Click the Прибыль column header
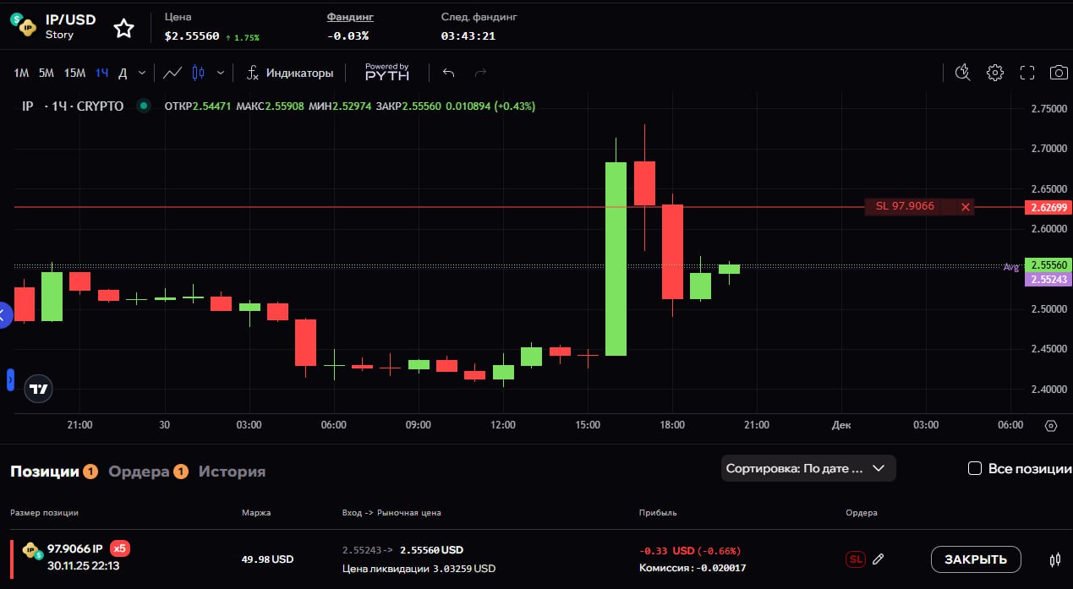 [x=658, y=513]
